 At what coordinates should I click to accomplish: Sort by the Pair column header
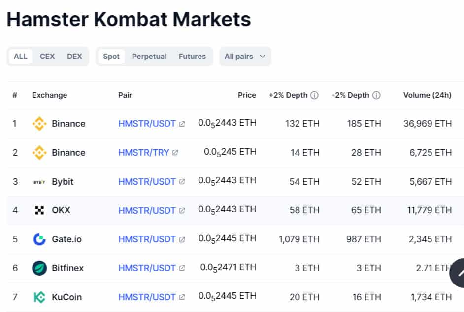pos(125,95)
